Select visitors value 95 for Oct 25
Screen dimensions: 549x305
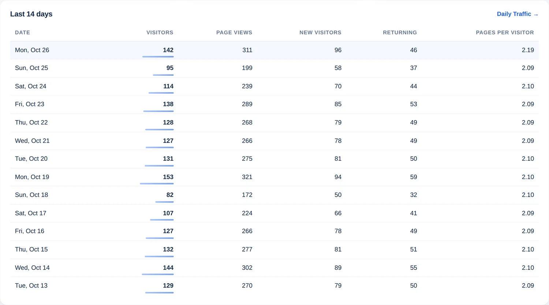[170, 68]
